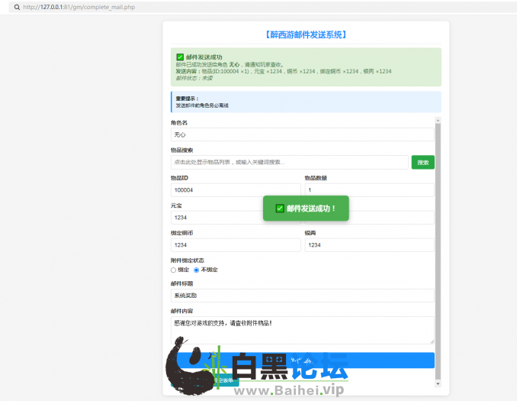Click the green checkmark icon in success banner
This screenshot has height=401, width=517.
pos(180,57)
